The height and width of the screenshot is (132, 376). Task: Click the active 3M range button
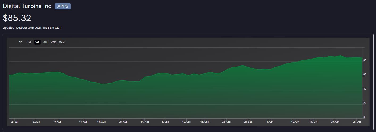point(37,42)
